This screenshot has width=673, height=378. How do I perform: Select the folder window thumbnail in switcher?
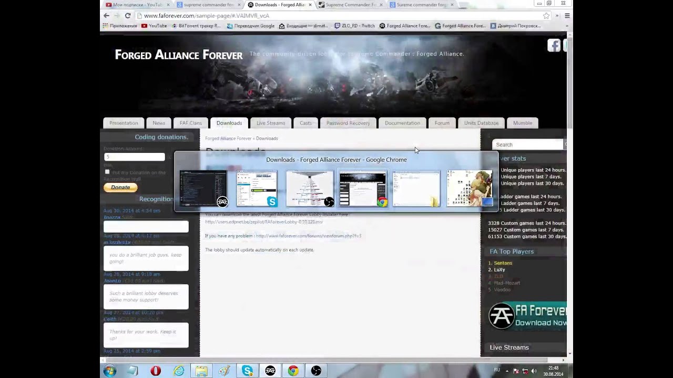pos(416,188)
